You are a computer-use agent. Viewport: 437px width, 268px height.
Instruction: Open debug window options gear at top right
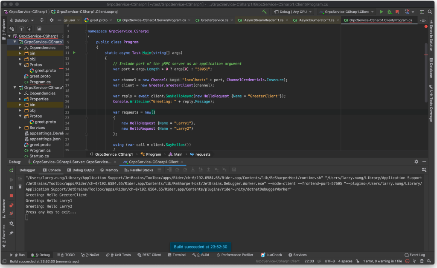(417, 162)
